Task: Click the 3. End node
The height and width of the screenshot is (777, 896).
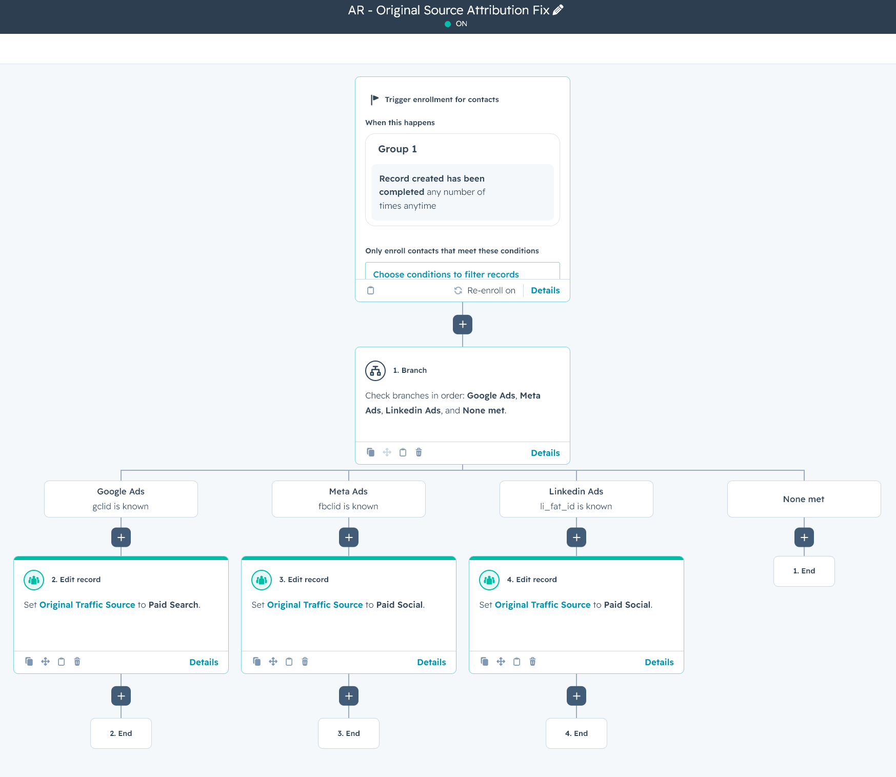Action: (x=349, y=733)
